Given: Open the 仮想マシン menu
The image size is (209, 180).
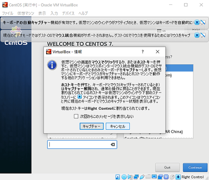Looking at the screenshot, I should [26, 13].
